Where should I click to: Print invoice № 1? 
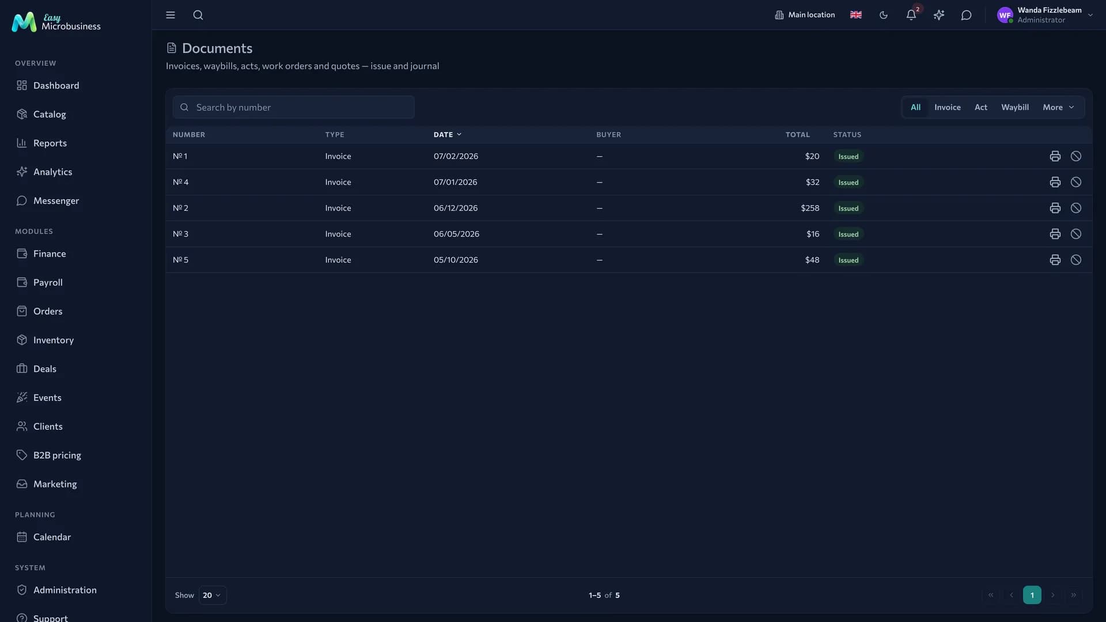point(1055,156)
